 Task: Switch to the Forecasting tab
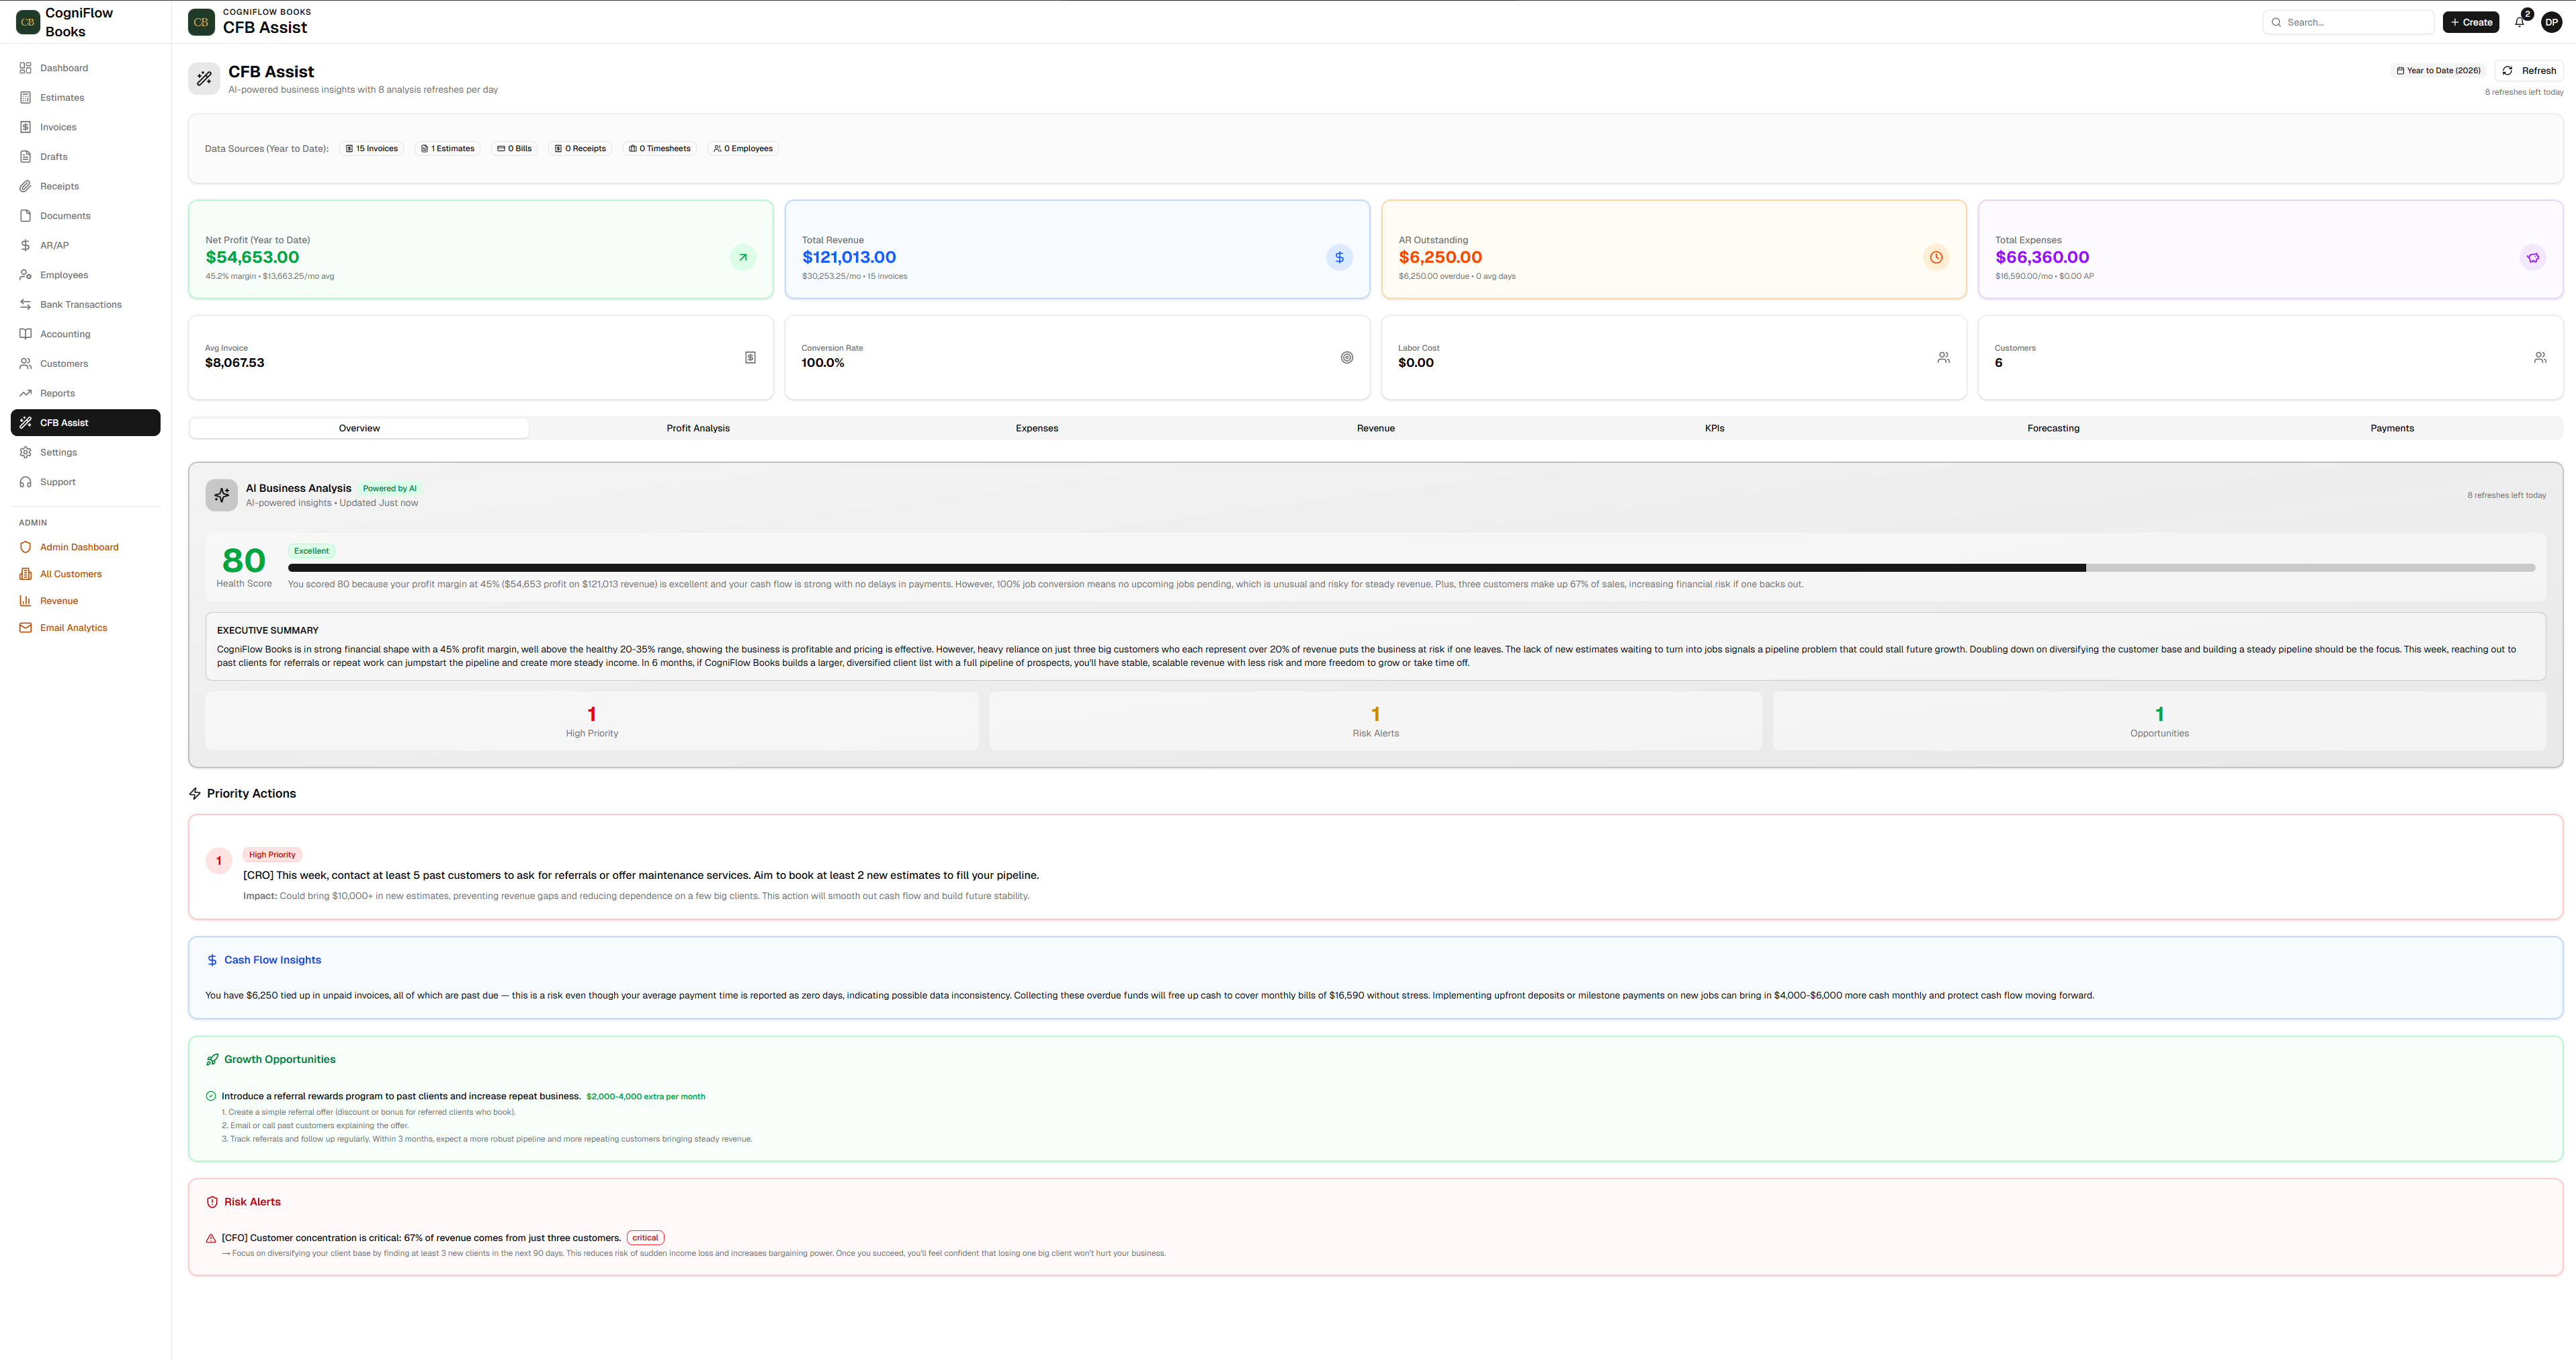2053,428
